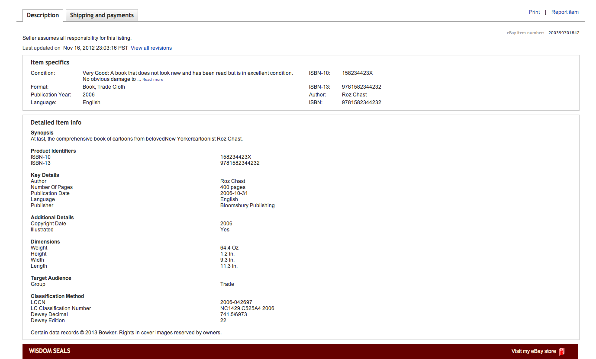
Task: Select the '400 pages' value
Action: 233,187
